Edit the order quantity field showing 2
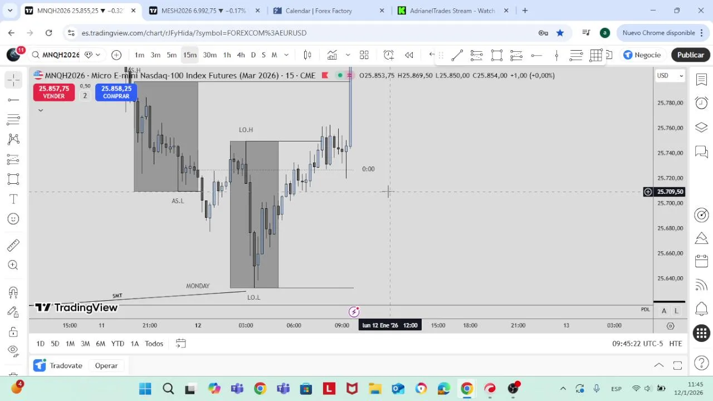The width and height of the screenshot is (713, 401). pos(85,96)
